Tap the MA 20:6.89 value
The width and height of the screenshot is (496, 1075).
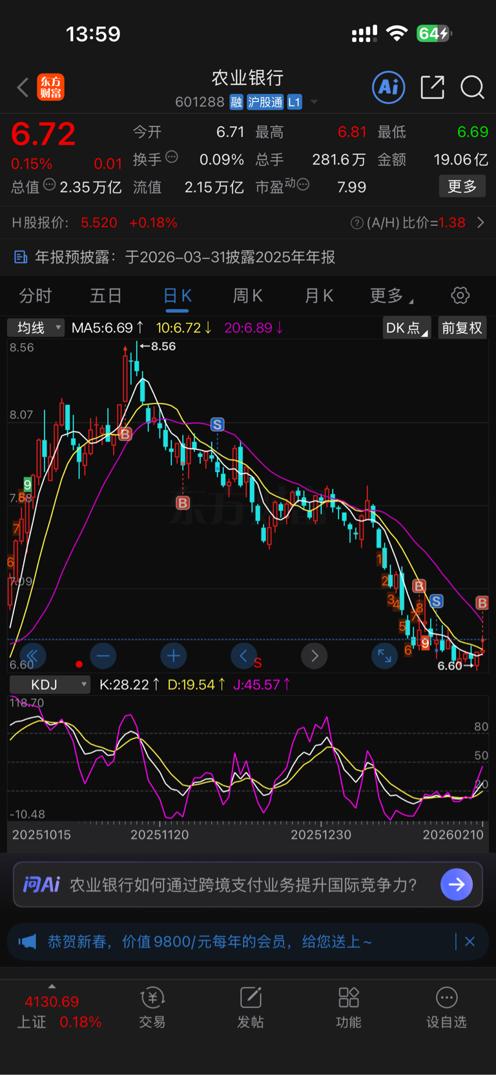[x=254, y=328]
